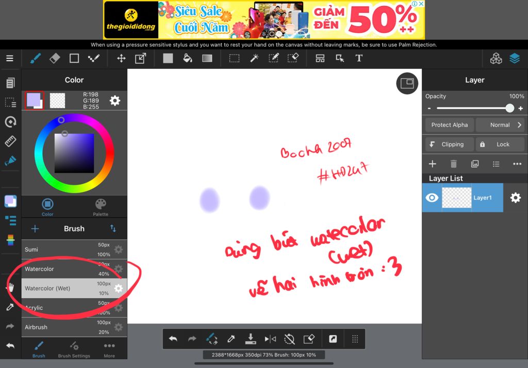The height and width of the screenshot is (368, 528).
Task: Toggle brush/eraser switch in bottom toolbar
Action: [211, 339]
